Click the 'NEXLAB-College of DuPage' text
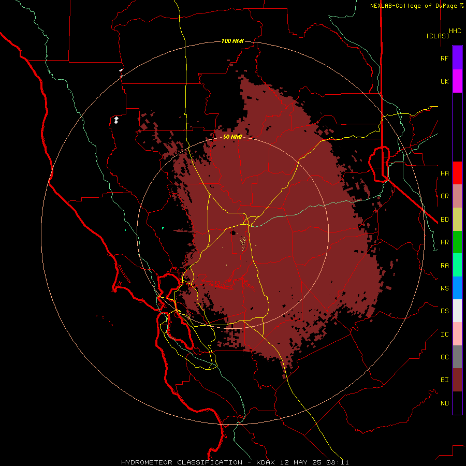Image resolution: width=466 pixels, height=466 pixels. tap(413, 6)
